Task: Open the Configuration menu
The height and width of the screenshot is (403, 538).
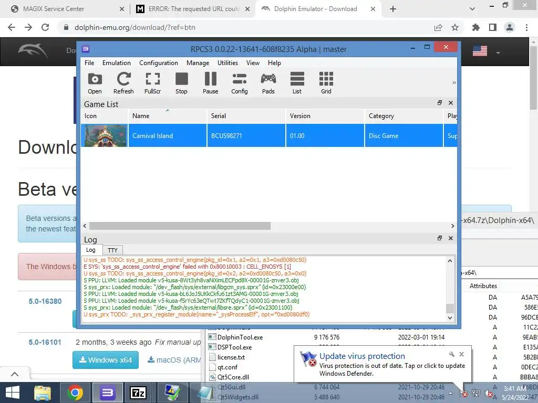Action: (x=159, y=63)
